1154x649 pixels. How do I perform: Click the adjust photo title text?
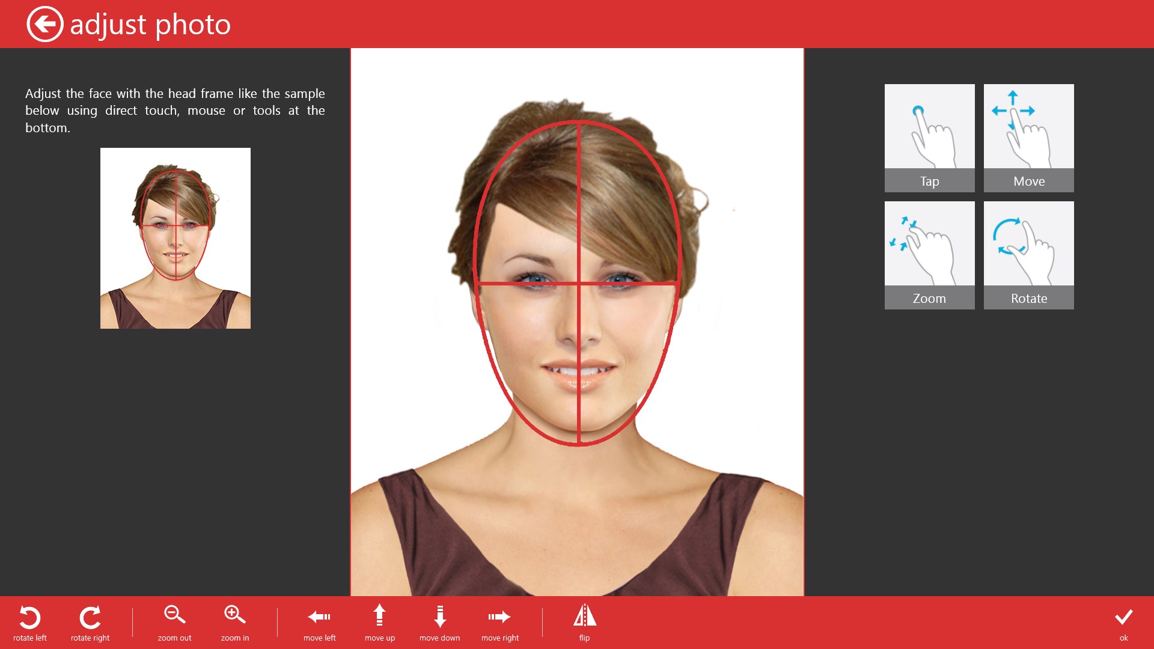[150, 25]
